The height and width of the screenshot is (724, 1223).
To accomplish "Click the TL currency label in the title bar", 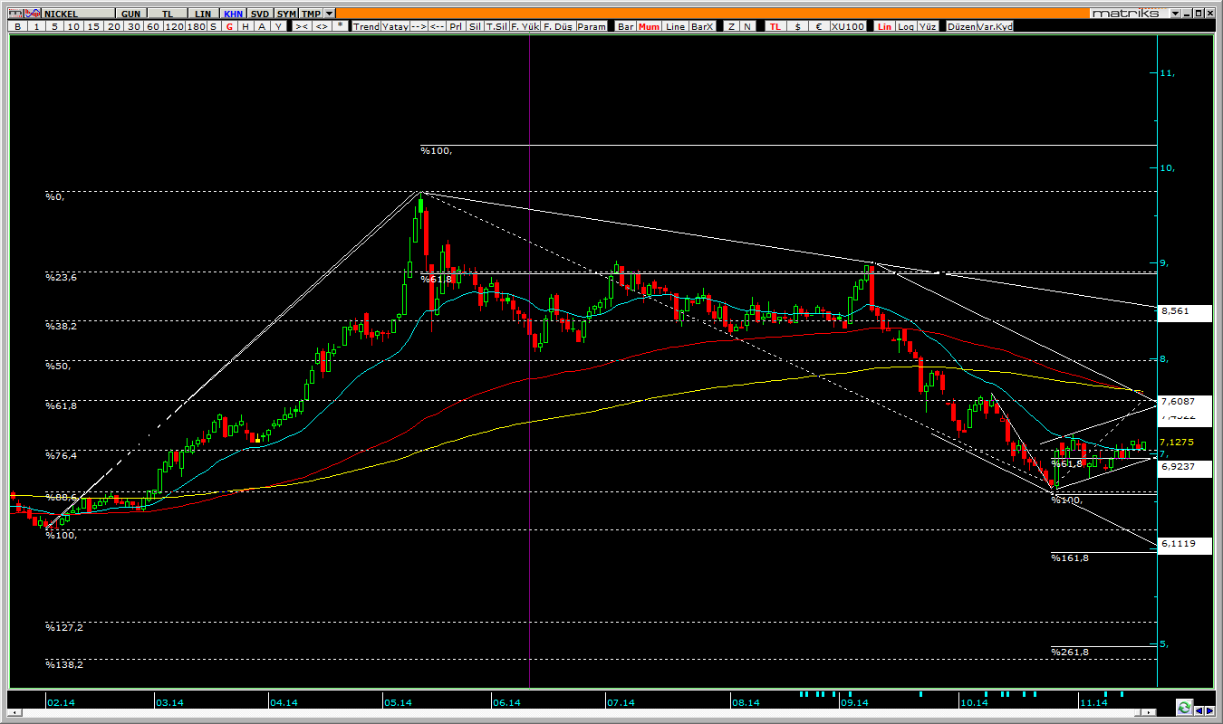I will coord(167,14).
